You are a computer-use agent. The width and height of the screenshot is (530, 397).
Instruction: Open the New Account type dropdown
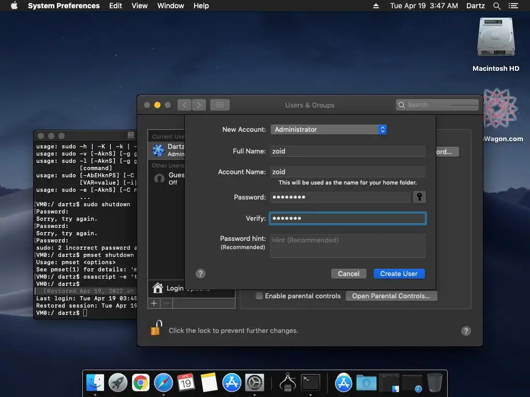coord(328,130)
